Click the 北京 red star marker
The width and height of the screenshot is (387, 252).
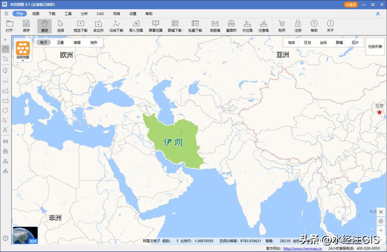click(379, 112)
